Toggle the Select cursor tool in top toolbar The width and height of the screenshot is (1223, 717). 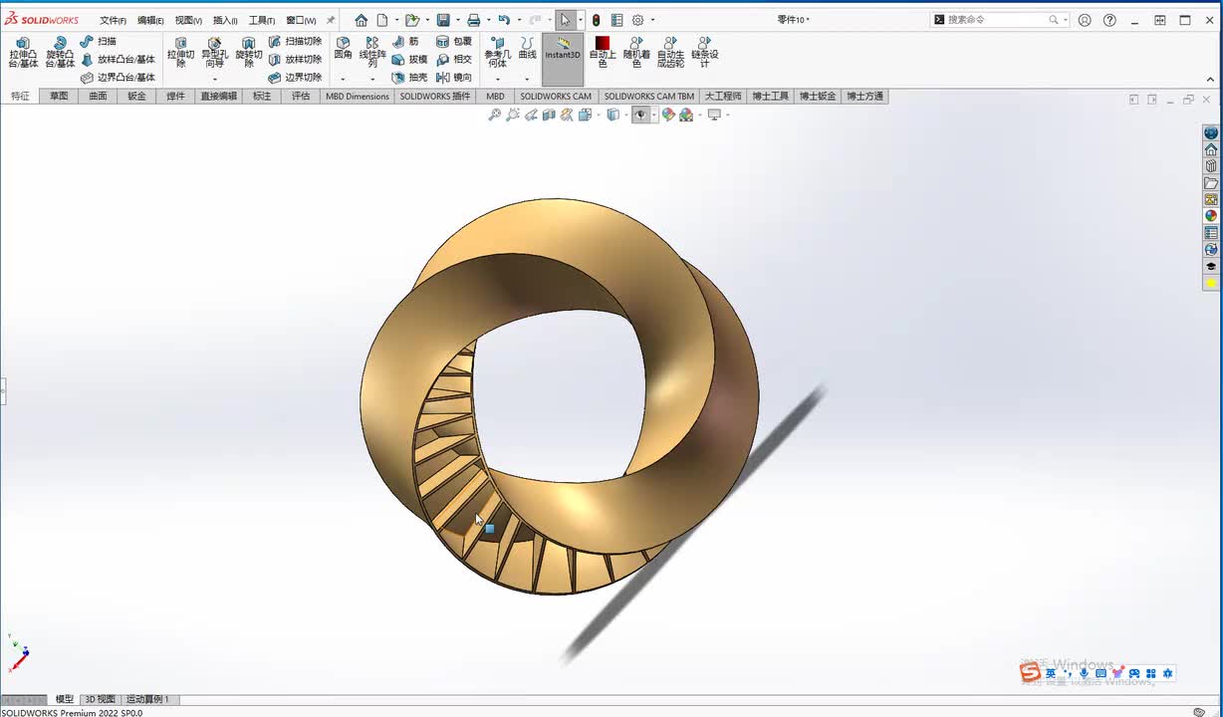point(565,20)
